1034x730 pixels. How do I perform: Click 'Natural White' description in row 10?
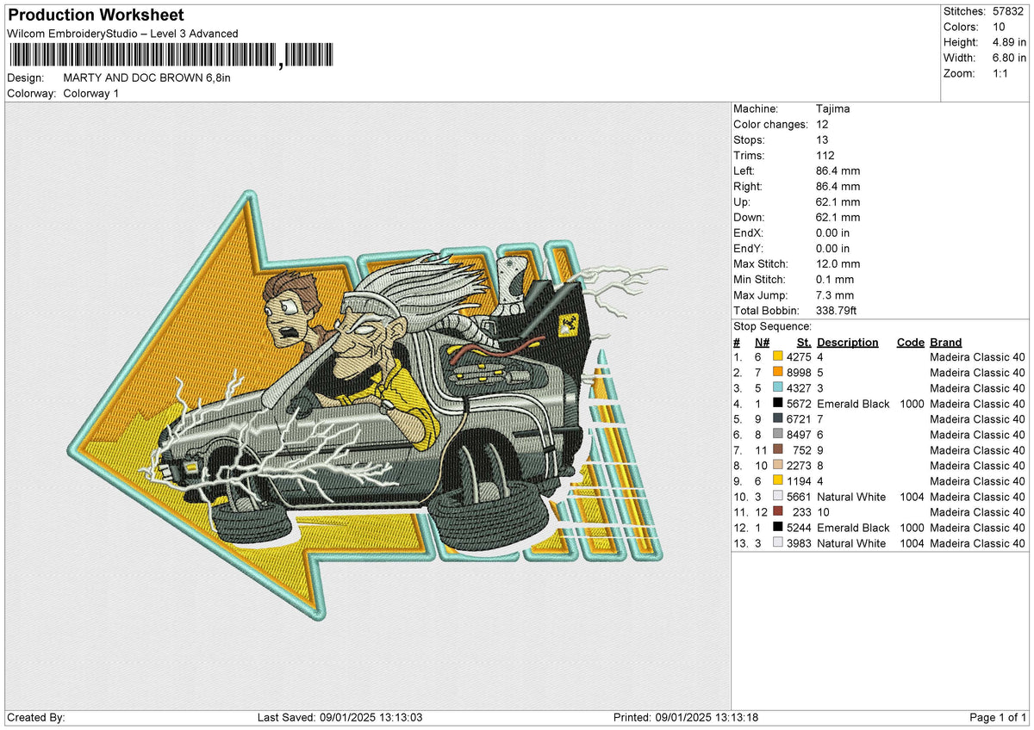[x=852, y=497]
